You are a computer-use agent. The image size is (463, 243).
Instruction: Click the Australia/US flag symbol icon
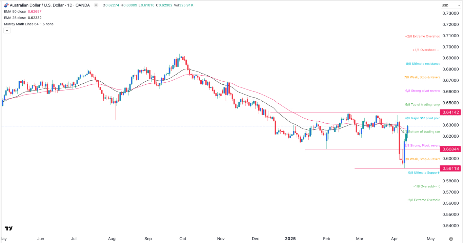6,5
